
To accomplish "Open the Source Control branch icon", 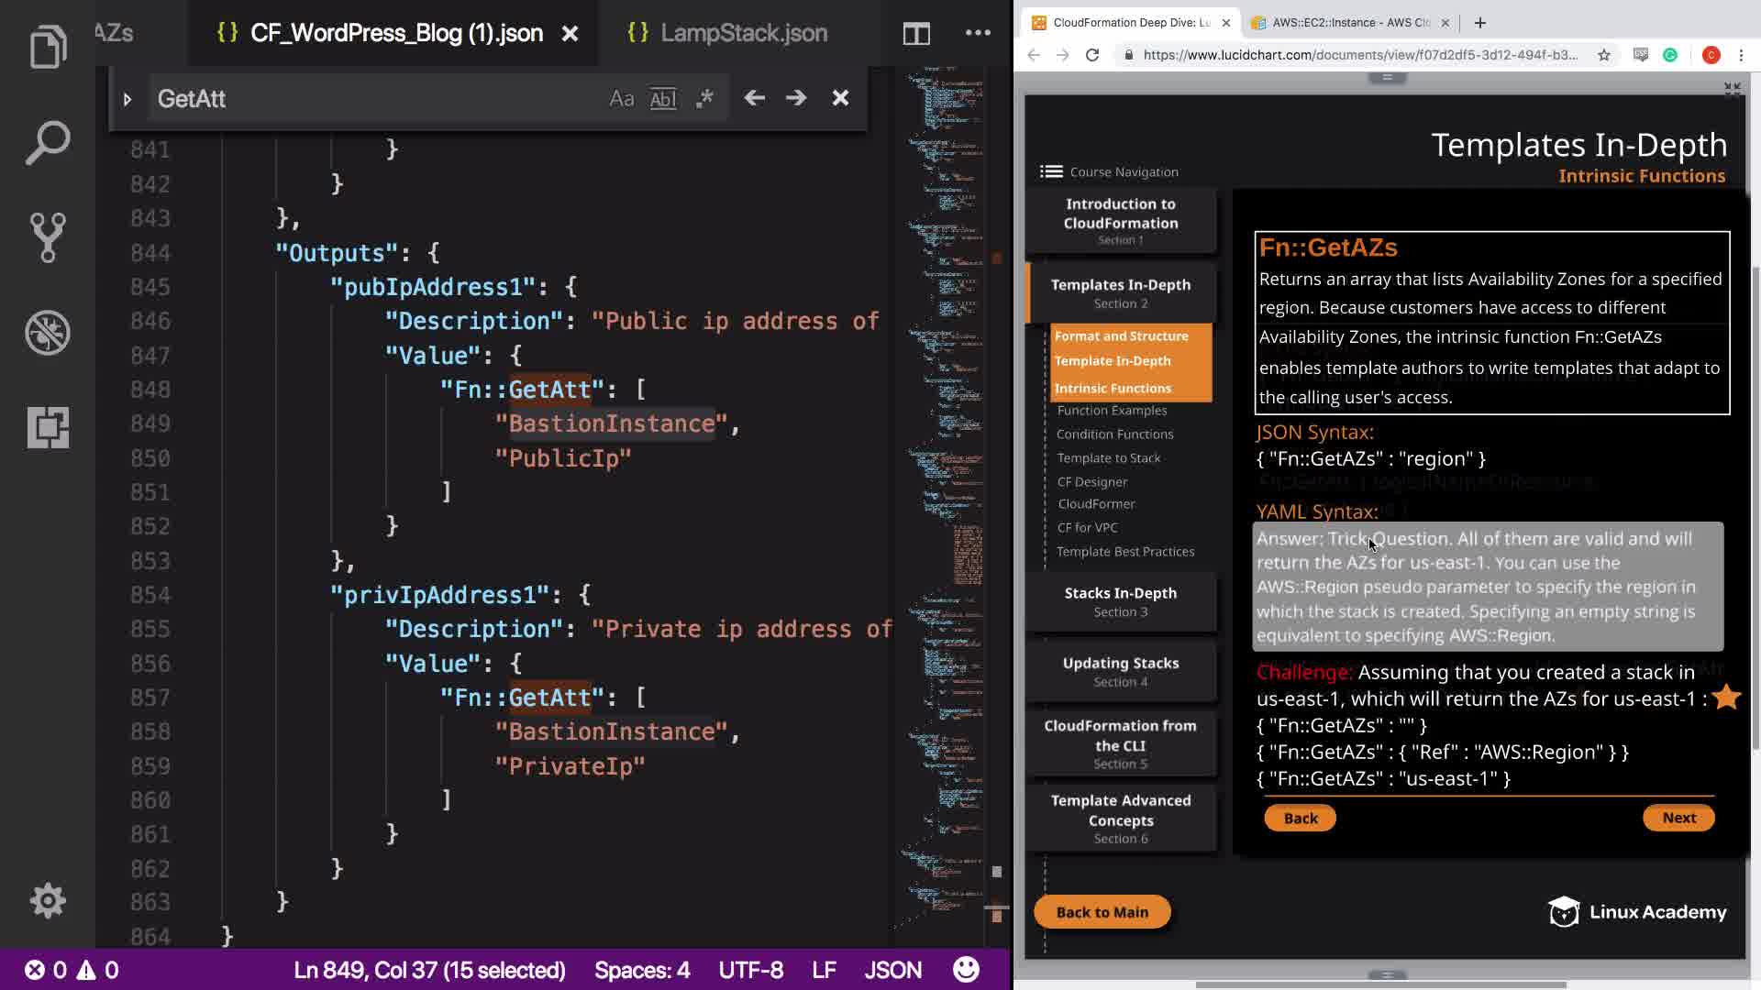I will point(48,237).
